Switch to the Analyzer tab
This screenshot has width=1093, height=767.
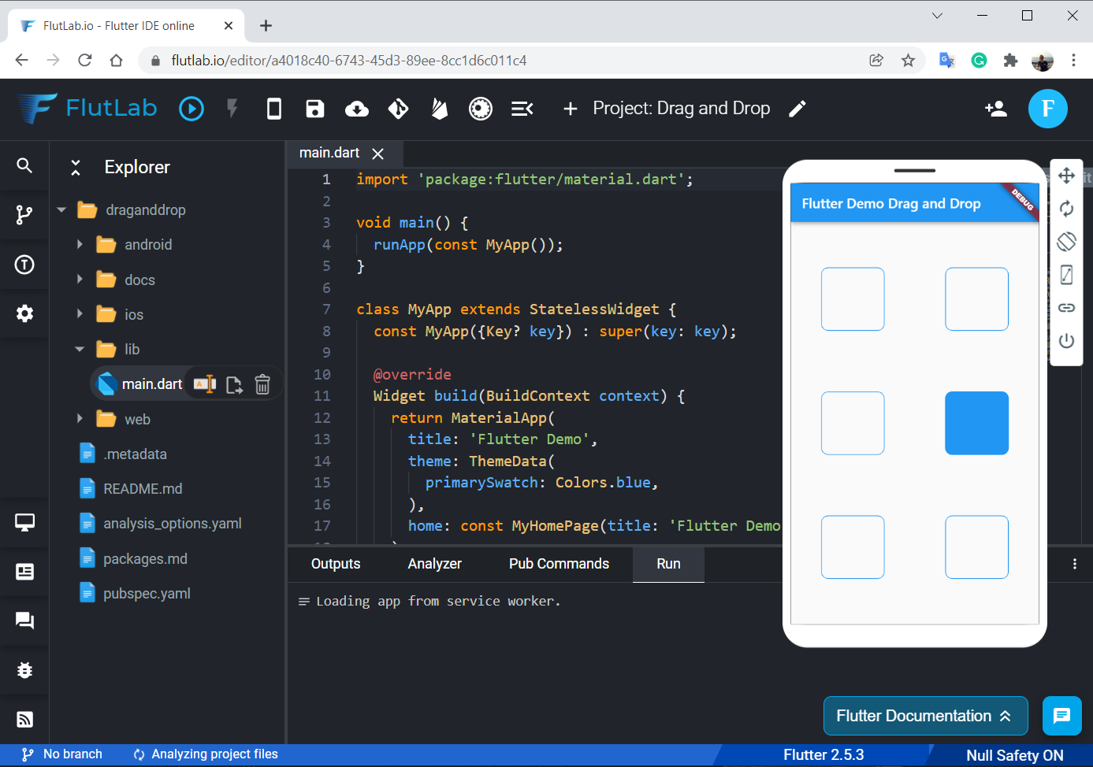point(434,564)
